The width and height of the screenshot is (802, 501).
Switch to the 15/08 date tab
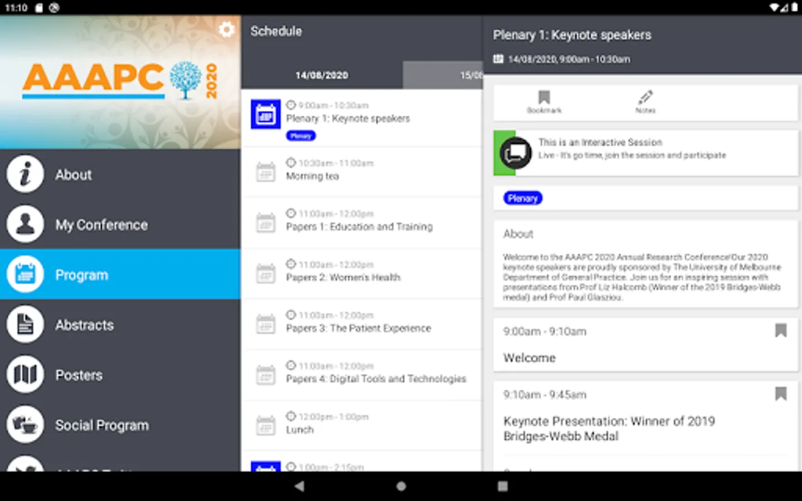coord(443,75)
